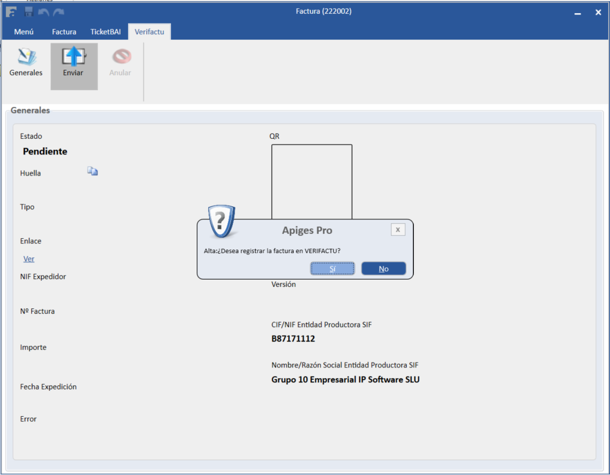
Task: Click the Versión label
Action: (283, 284)
